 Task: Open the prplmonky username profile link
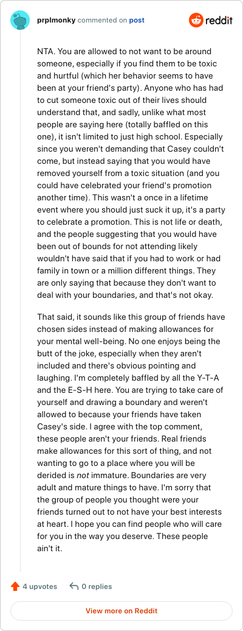tap(55, 20)
